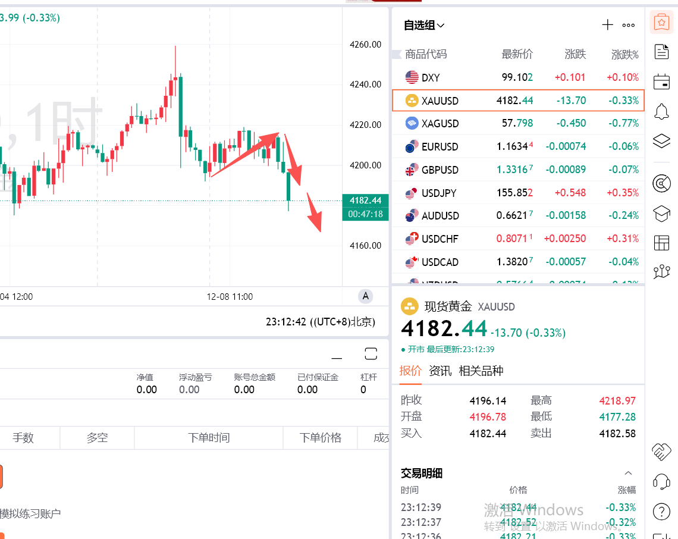Click the 23:12:37 trade detail row
678x539 pixels.
click(x=518, y=522)
